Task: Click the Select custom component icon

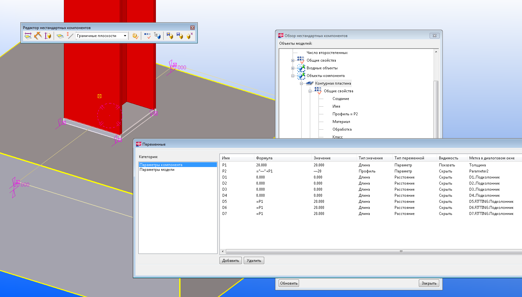Action: [135, 36]
